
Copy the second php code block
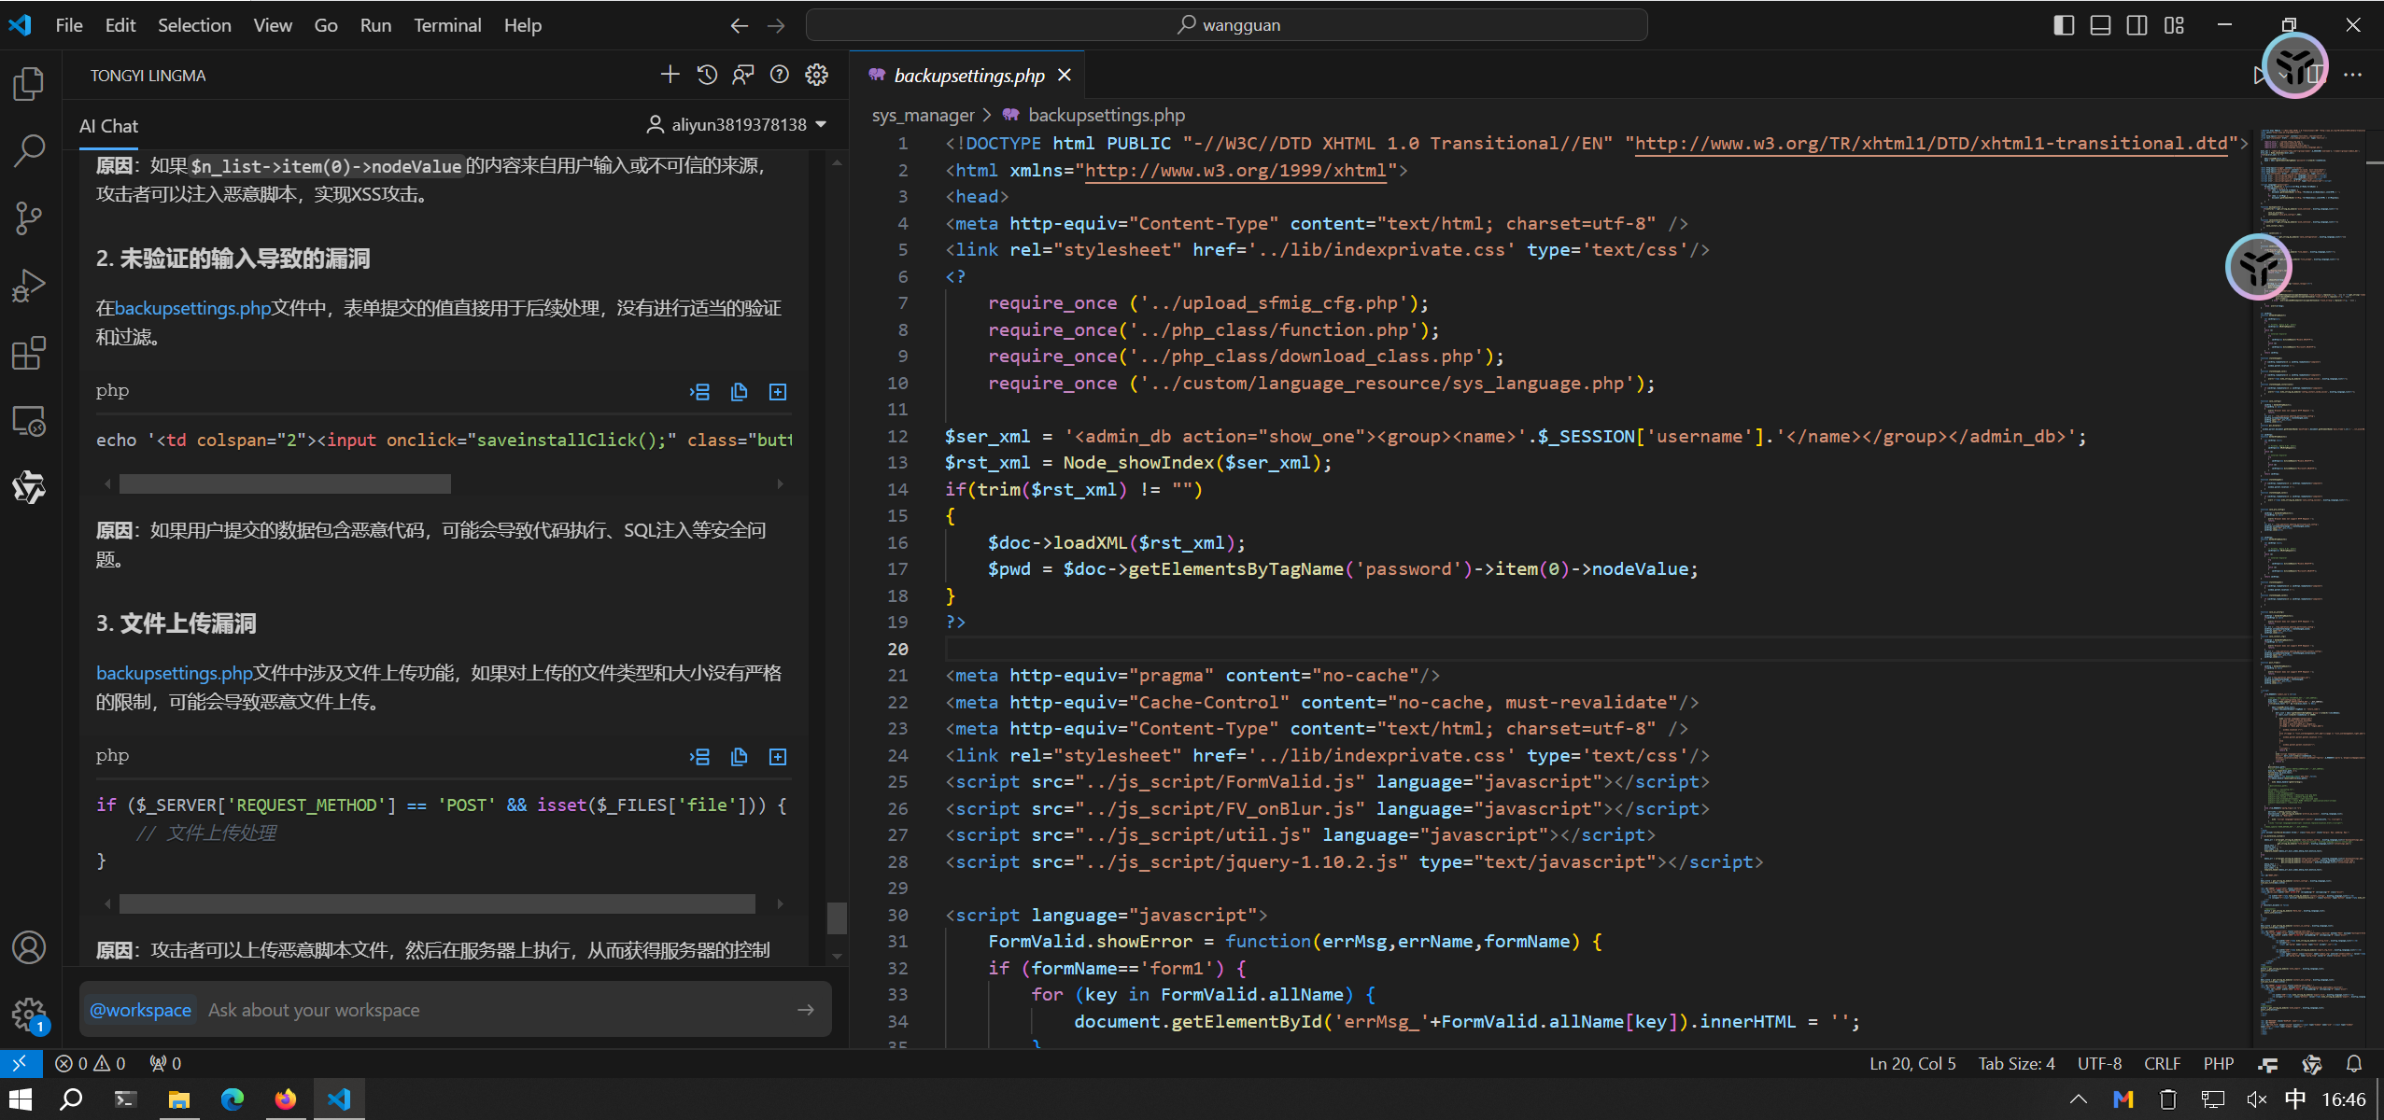[x=739, y=757]
